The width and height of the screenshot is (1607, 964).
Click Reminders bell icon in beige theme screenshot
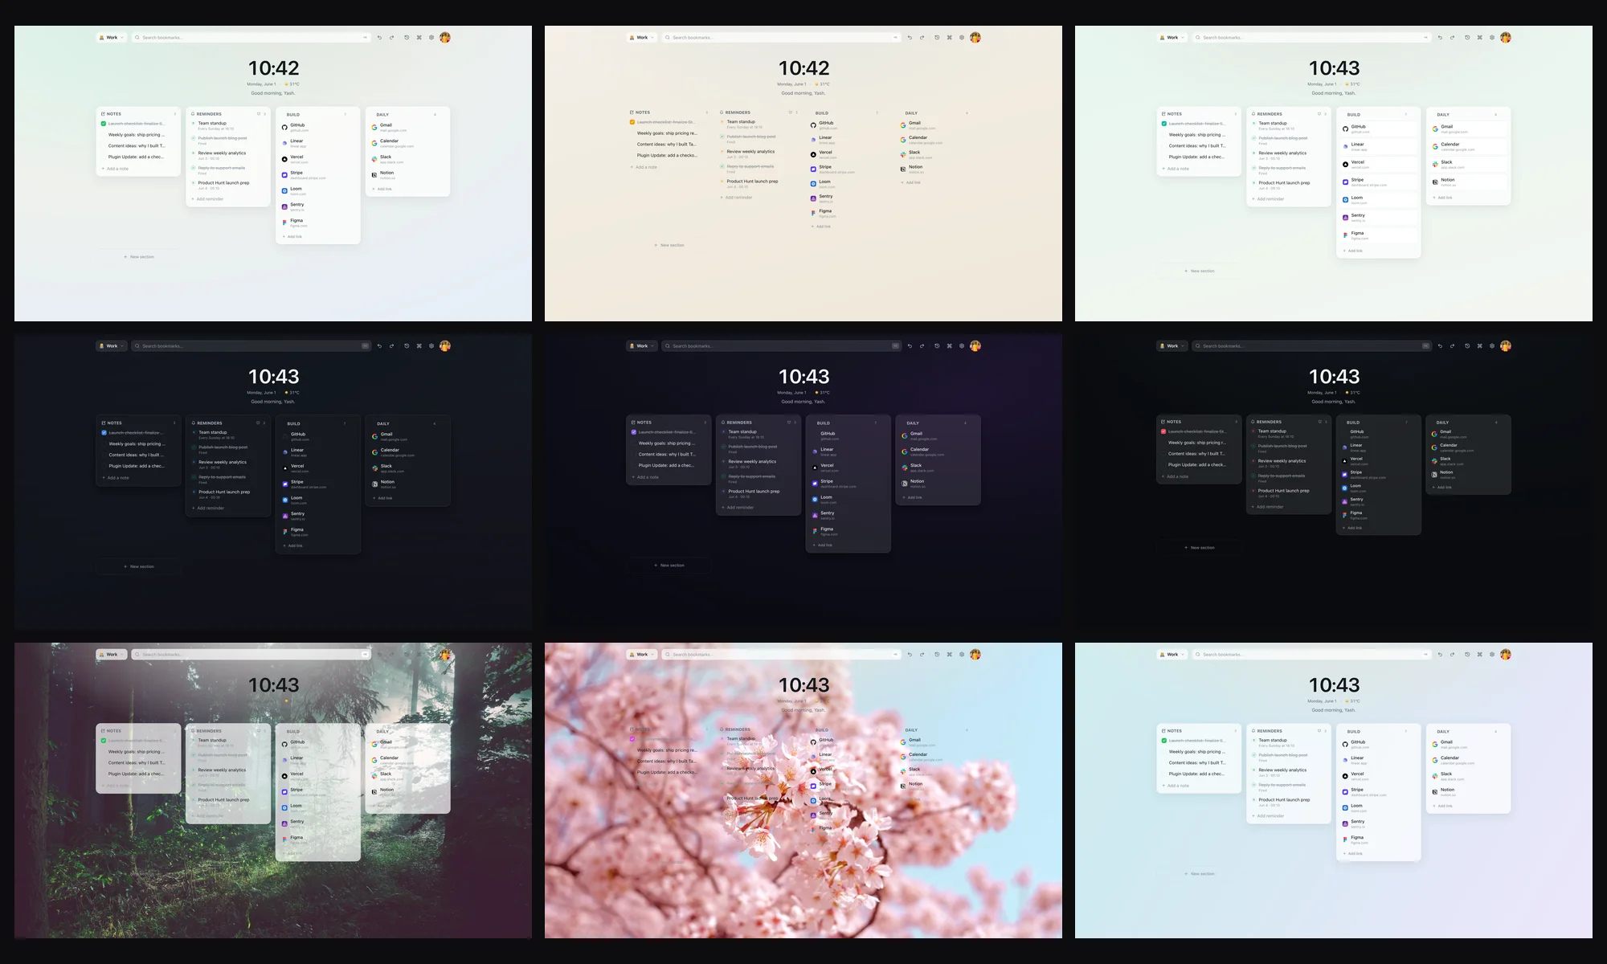[722, 112]
